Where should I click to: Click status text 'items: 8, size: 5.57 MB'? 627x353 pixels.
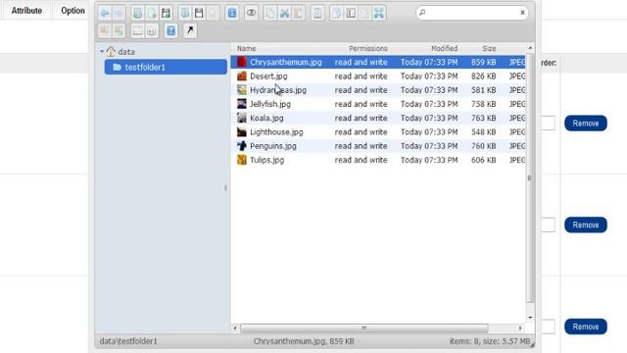490,341
